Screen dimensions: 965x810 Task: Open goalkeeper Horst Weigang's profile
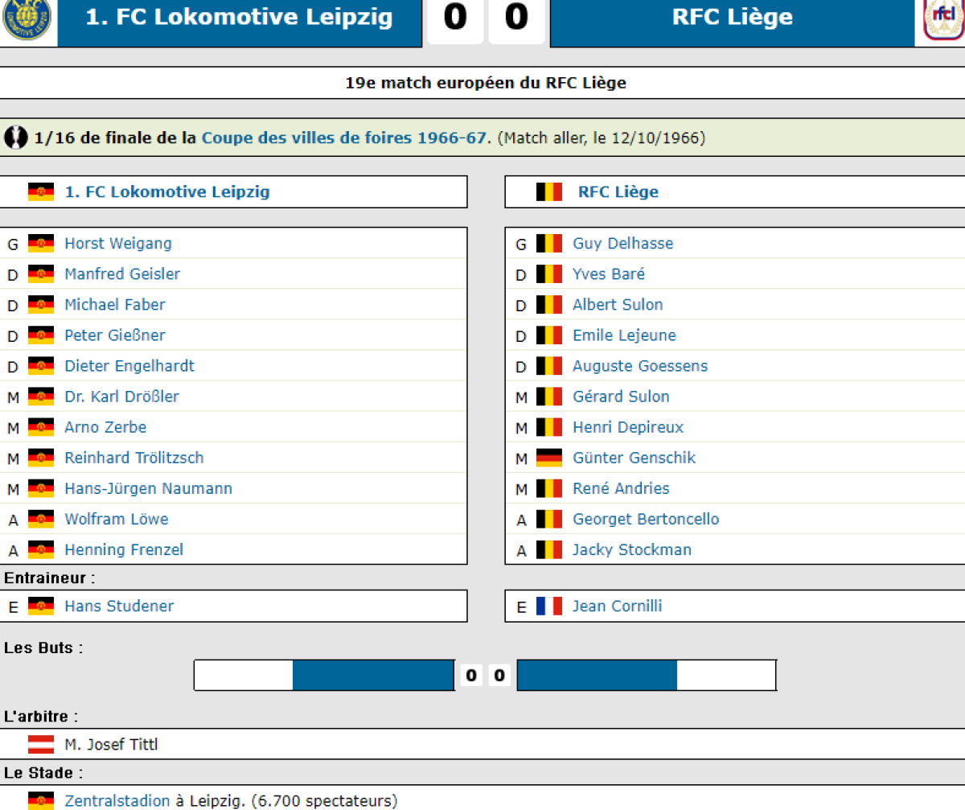coord(117,244)
